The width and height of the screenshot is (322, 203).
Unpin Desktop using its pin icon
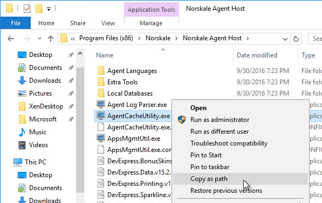click(71, 55)
